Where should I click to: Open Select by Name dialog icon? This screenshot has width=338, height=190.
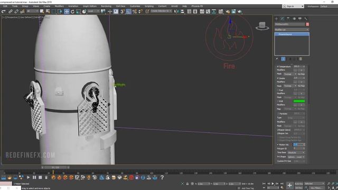coord(48,12)
